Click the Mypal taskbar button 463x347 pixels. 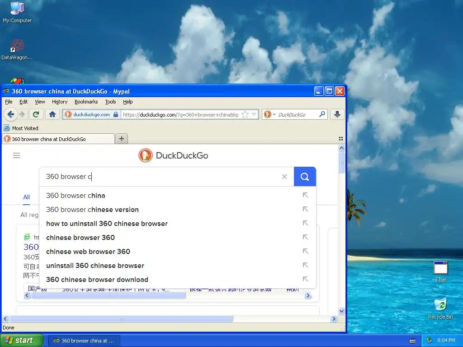coord(84,341)
